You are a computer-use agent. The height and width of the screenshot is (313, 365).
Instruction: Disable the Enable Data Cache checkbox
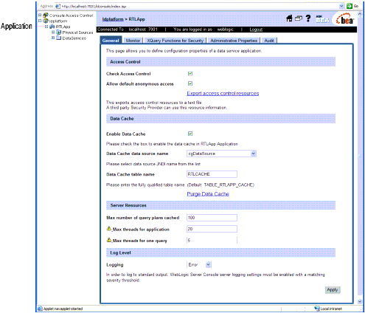pos(190,134)
